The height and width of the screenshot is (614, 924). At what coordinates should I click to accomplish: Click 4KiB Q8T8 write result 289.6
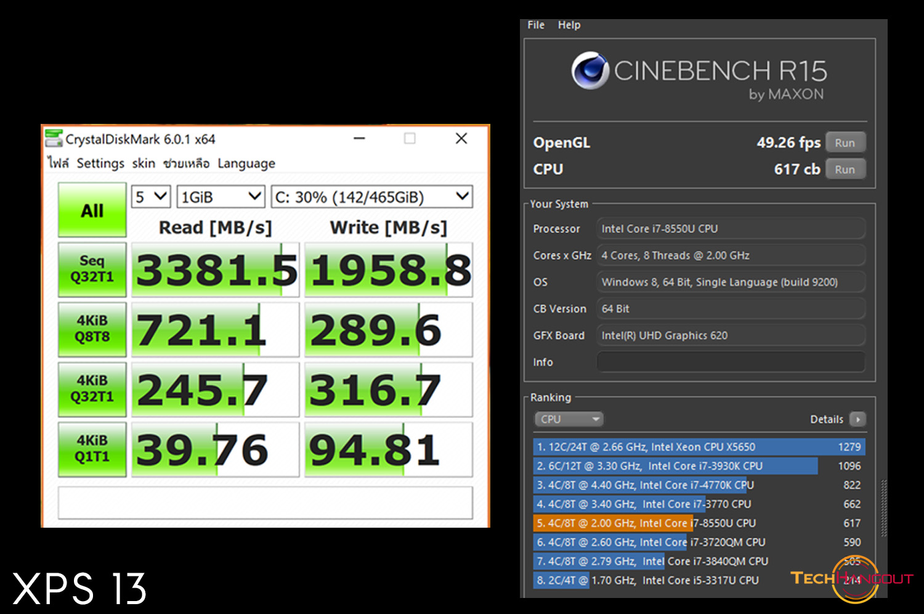click(x=389, y=329)
